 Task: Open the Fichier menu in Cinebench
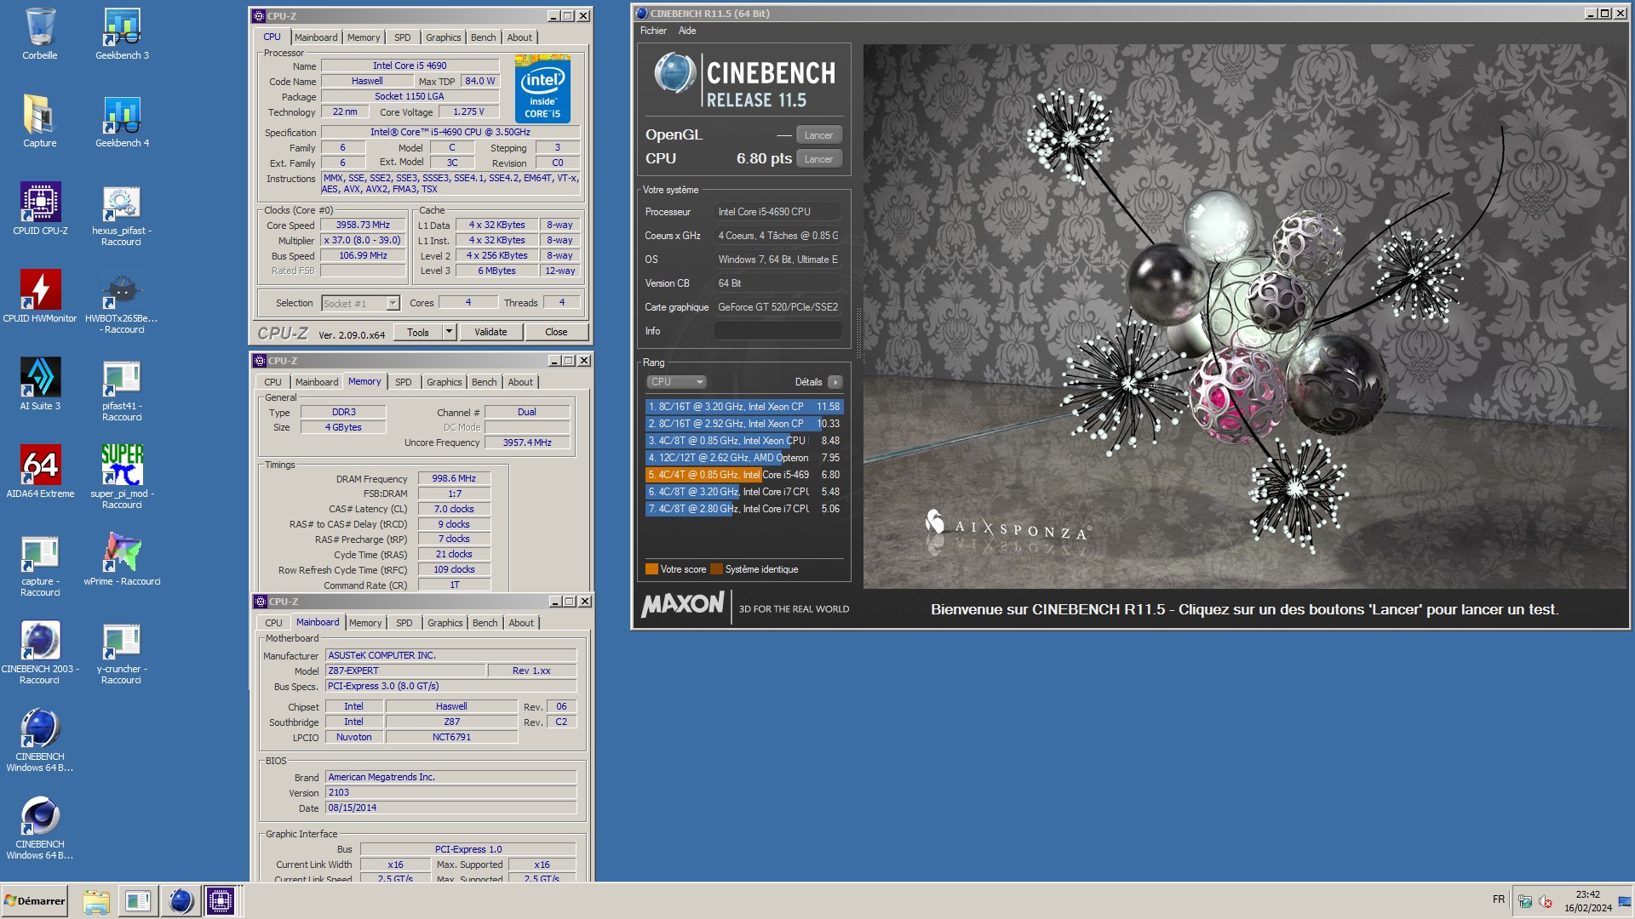point(653,31)
